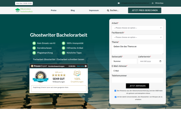
Task: Click the Kundenbewertungen label
Action: click(56, 66)
